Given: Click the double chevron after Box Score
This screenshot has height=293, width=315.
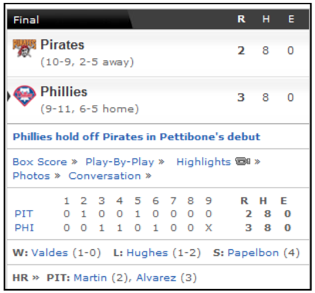Looking at the screenshot, I should click(x=74, y=162).
